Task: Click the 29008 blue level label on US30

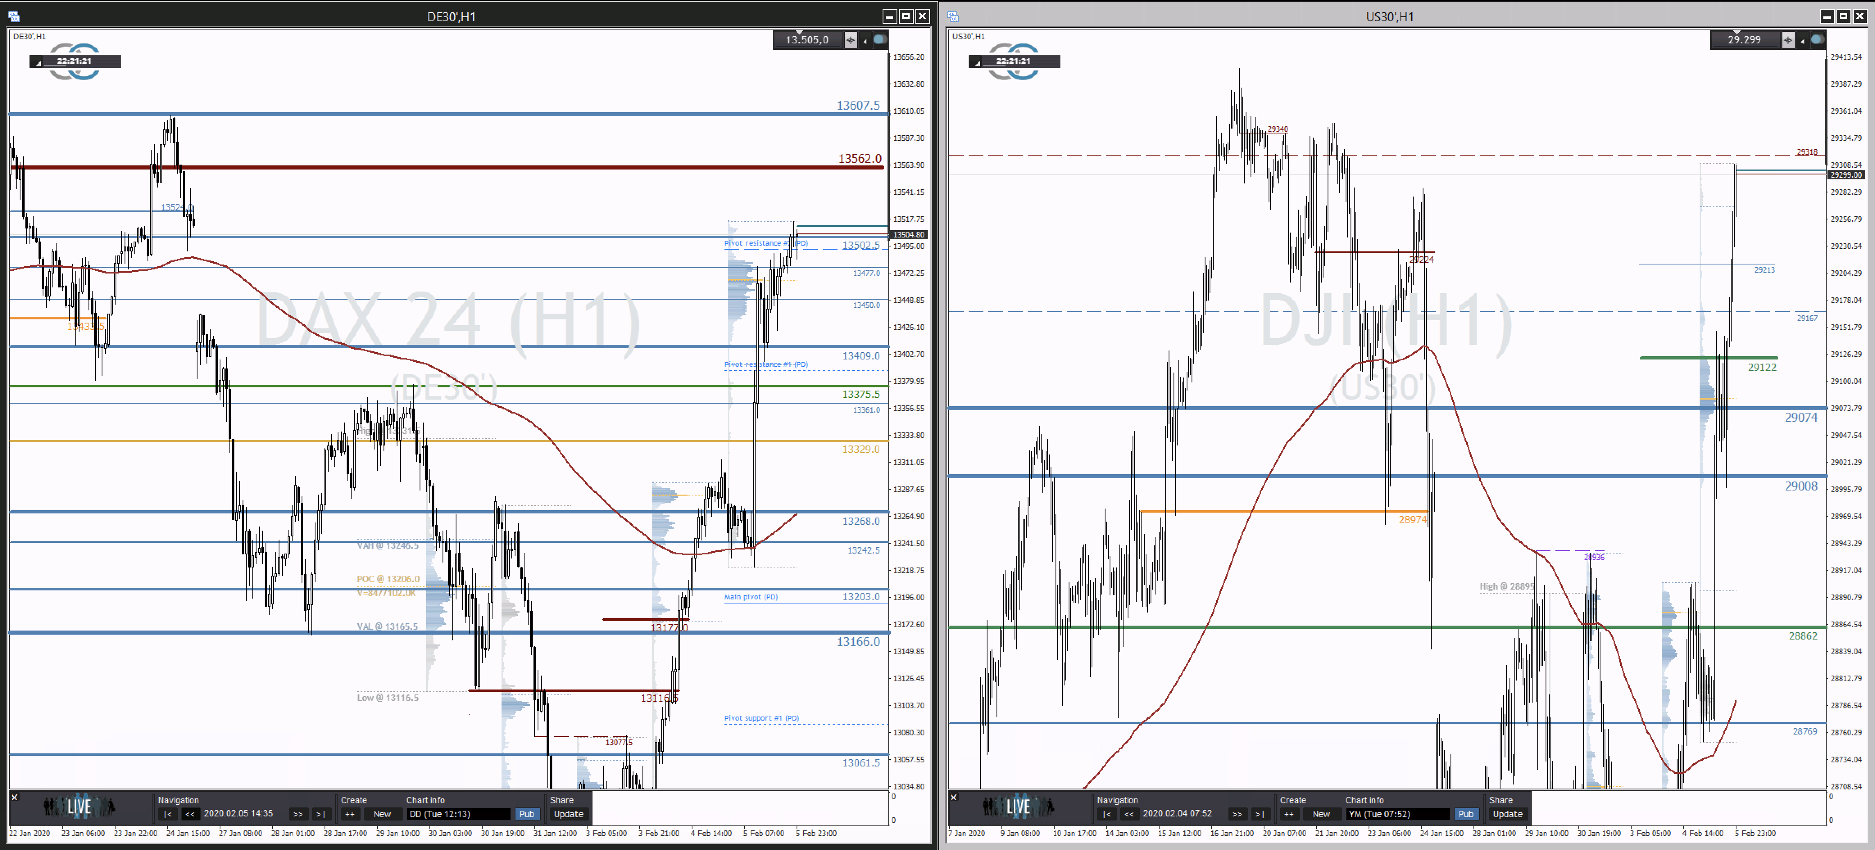Action: pyautogui.click(x=1801, y=486)
